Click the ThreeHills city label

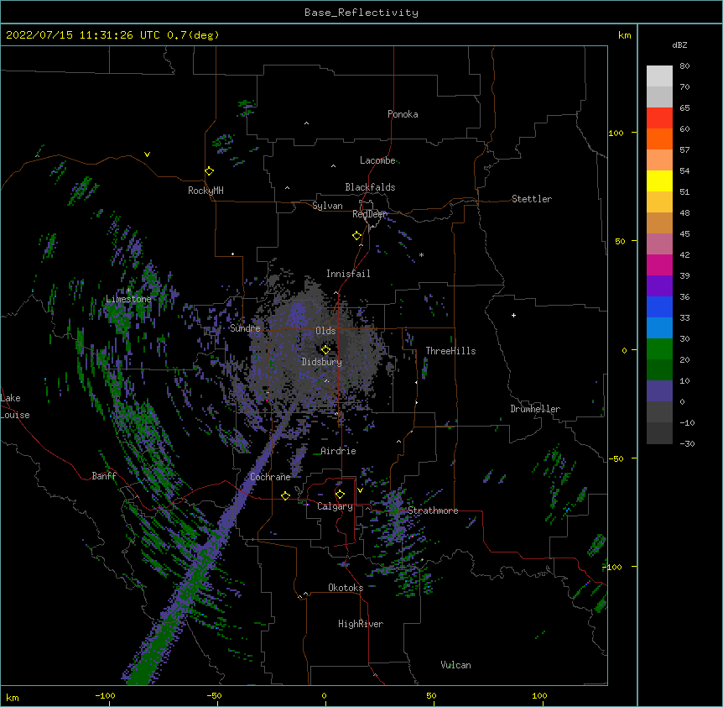(450, 351)
